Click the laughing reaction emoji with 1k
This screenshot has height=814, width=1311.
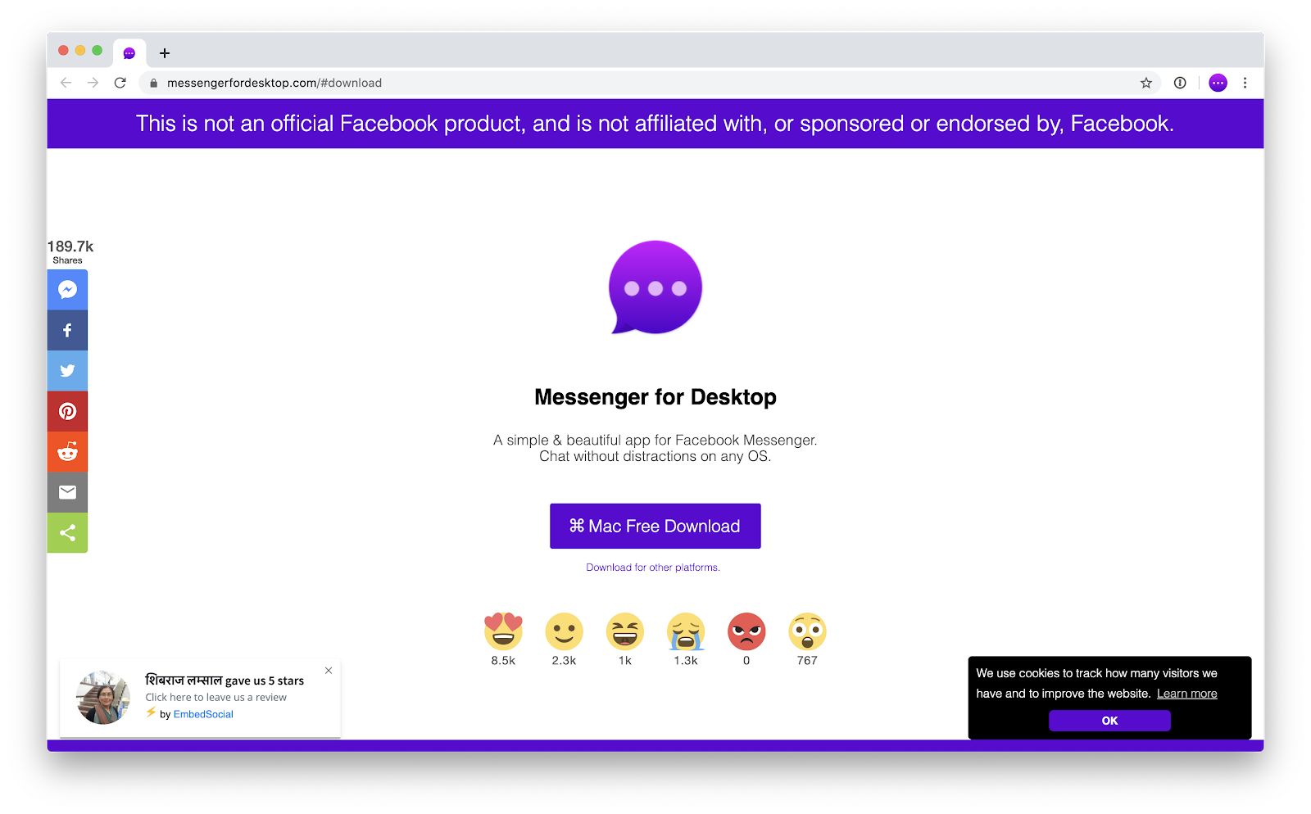[624, 631]
